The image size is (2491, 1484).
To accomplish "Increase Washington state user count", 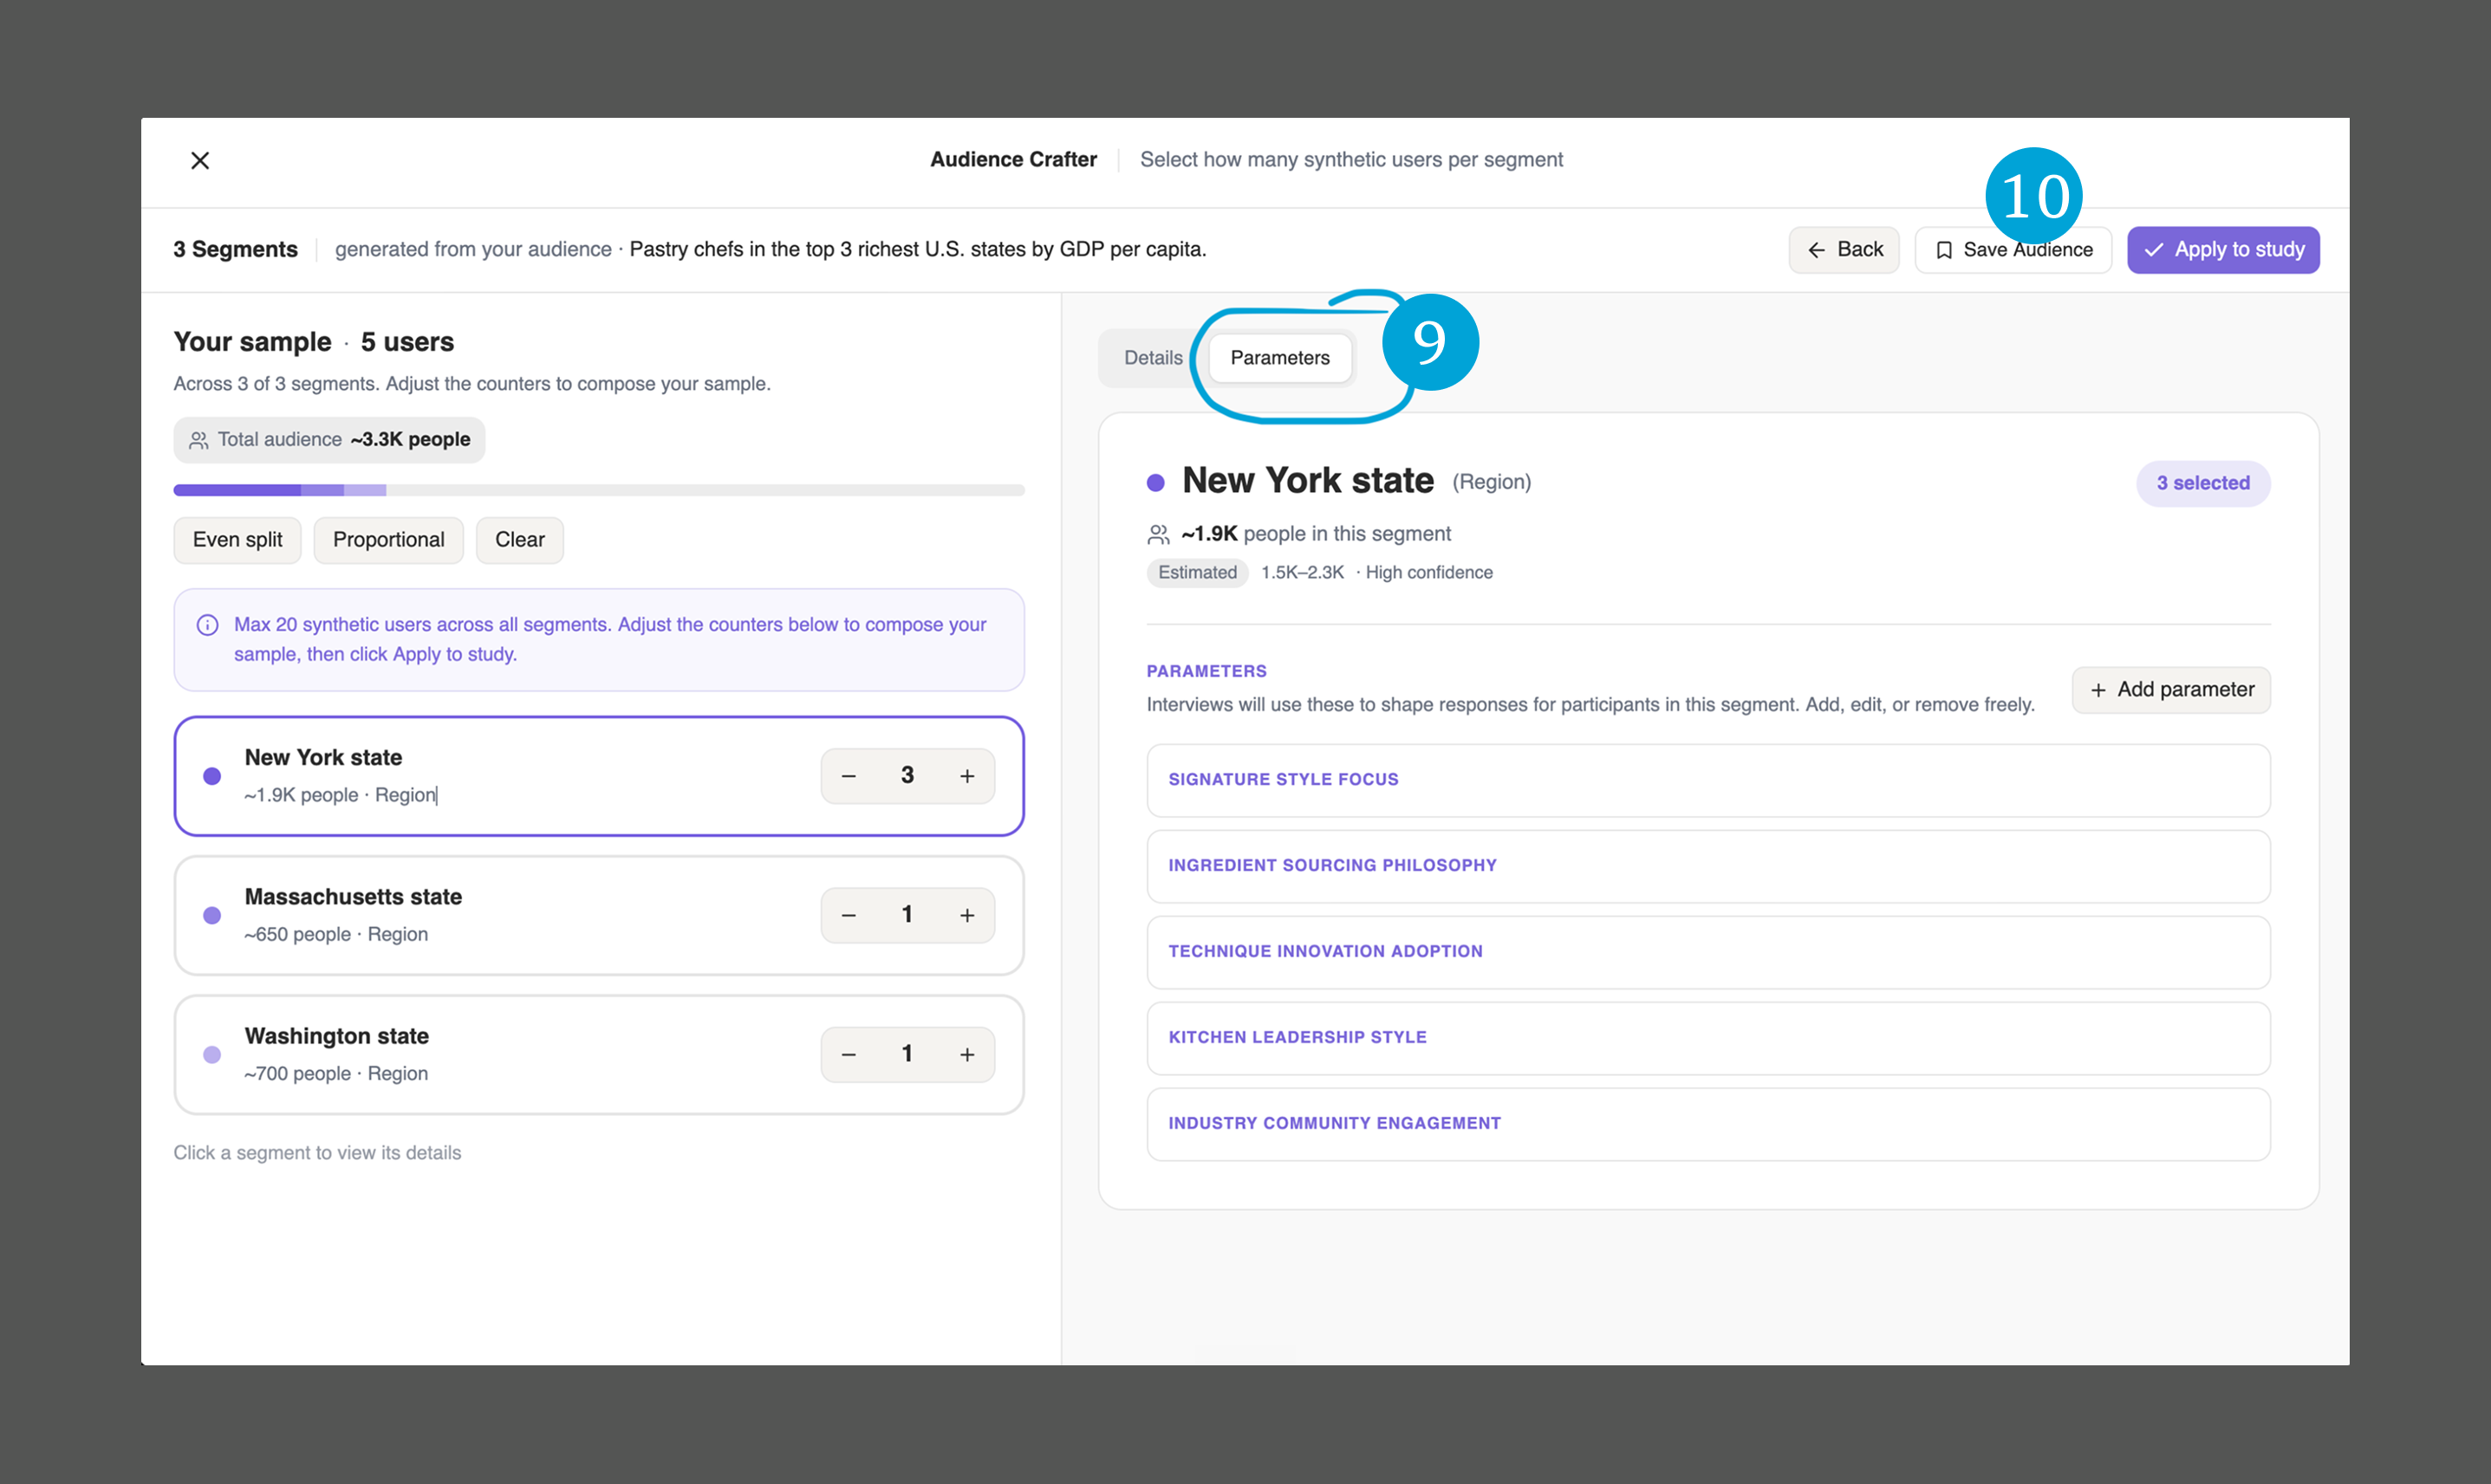I will [967, 1054].
